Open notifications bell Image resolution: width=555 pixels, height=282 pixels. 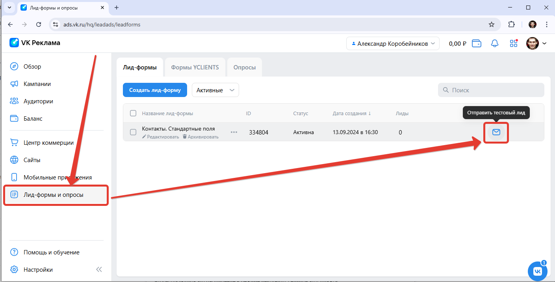495,43
